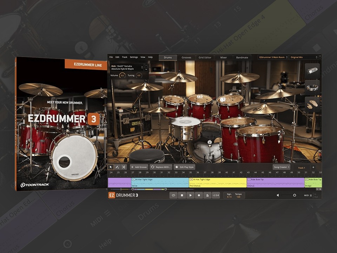The width and height of the screenshot is (337, 253).
Task: Open EZdrummer 3 Main Room kit dropdown
Action: (x=273, y=57)
